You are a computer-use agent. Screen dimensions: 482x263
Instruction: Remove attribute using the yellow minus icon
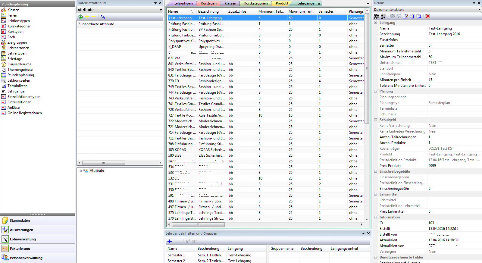(93, 17)
